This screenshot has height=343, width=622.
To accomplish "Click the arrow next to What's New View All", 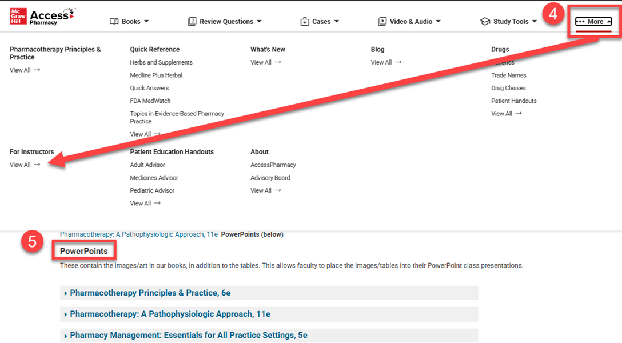I will 278,62.
